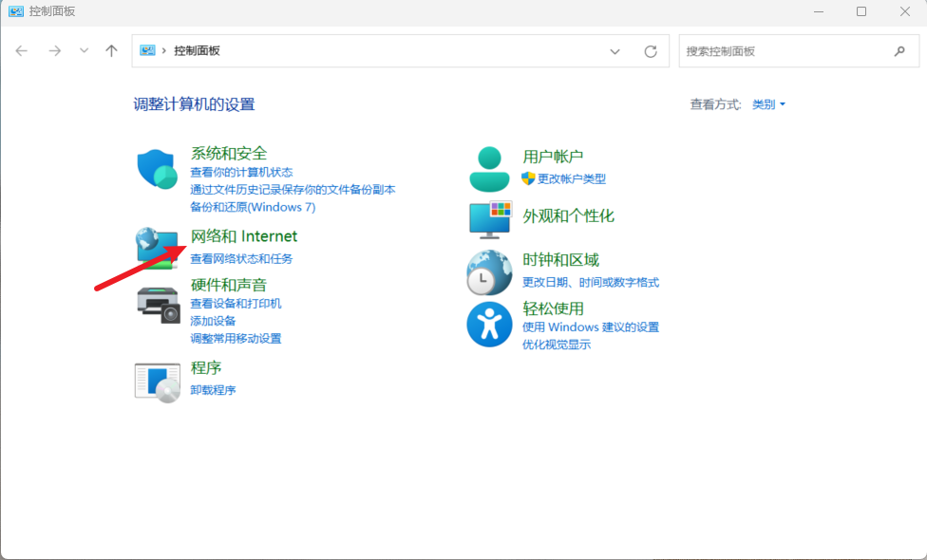Image resolution: width=927 pixels, height=560 pixels.
Task: Open 硬件和声音 printer icon
Action: [x=157, y=303]
